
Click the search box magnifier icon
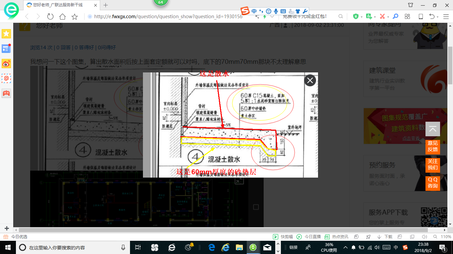click(341, 17)
